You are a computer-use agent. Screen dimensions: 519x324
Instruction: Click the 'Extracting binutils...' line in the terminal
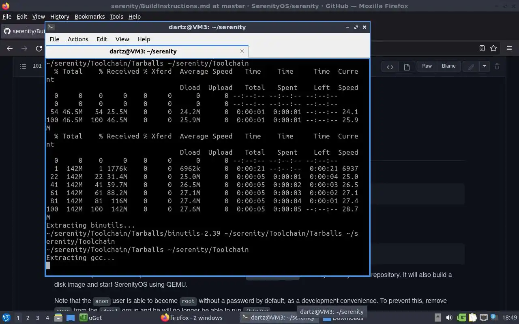pyautogui.click(x=90, y=225)
